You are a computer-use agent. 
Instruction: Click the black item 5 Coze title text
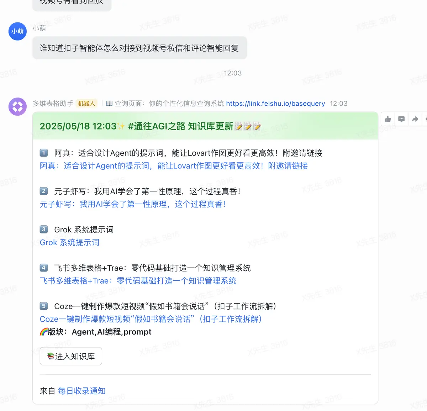(x=165, y=306)
